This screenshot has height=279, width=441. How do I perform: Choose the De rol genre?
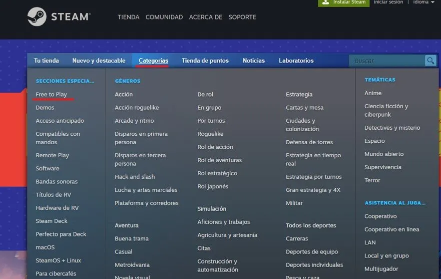click(x=205, y=94)
